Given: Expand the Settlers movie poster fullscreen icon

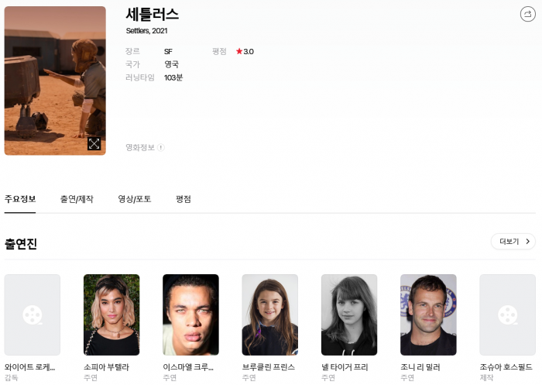Looking at the screenshot, I should tap(94, 143).
